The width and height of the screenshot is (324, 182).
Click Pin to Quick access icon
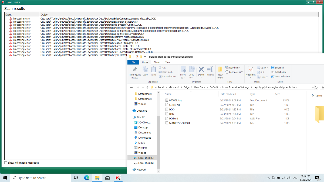click(x=134, y=70)
